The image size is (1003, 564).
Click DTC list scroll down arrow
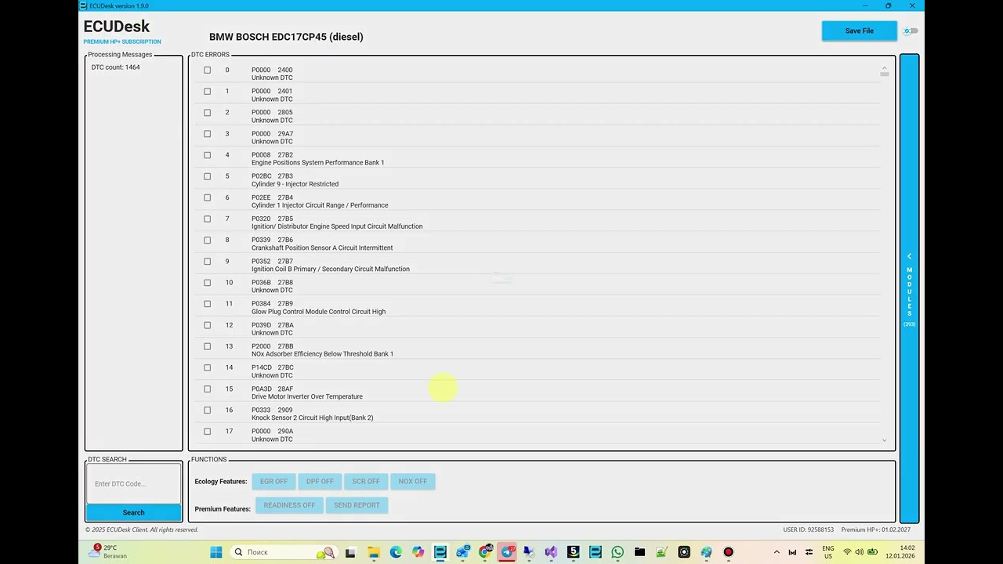coord(884,441)
